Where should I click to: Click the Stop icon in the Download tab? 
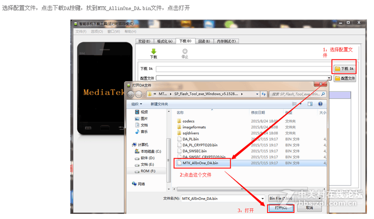(185, 51)
